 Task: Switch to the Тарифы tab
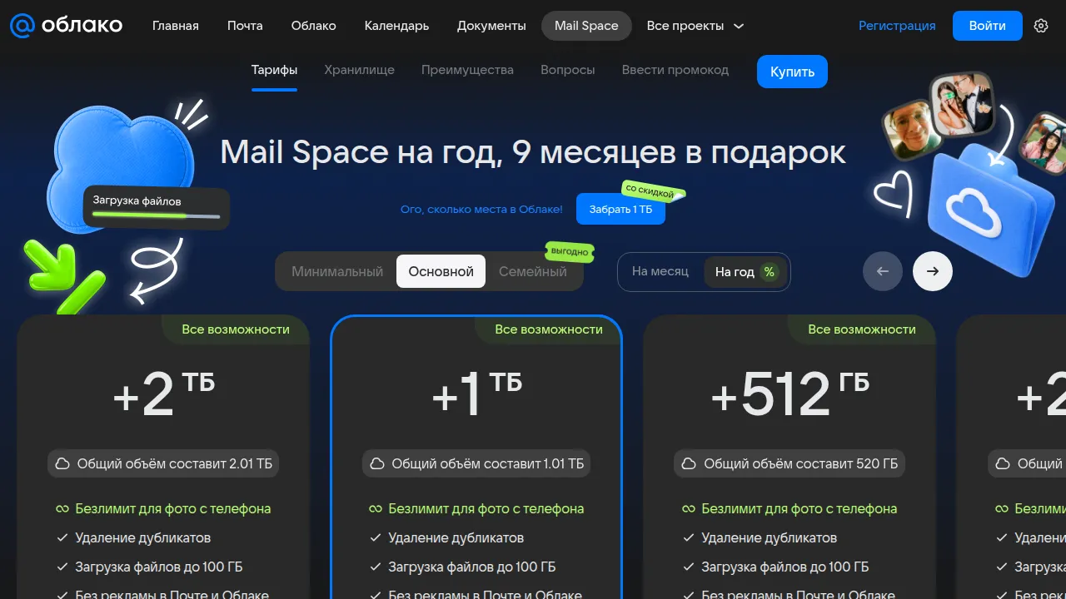(274, 70)
